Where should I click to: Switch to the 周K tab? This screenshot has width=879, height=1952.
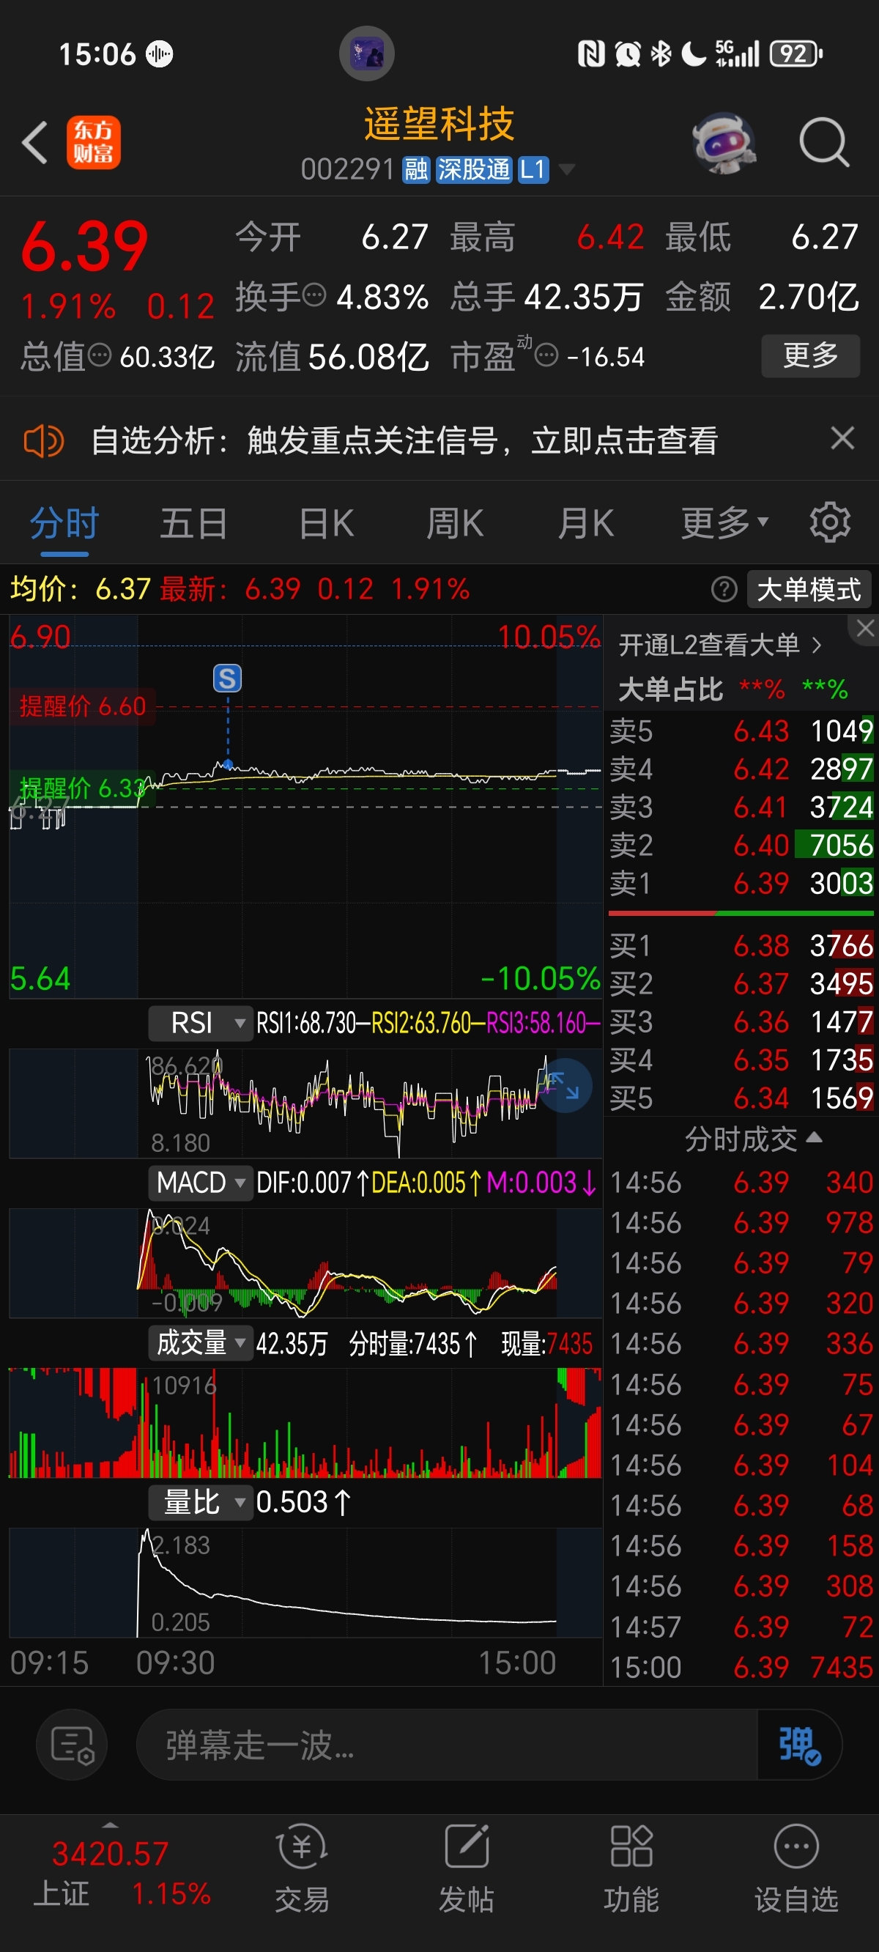[x=455, y=523]
